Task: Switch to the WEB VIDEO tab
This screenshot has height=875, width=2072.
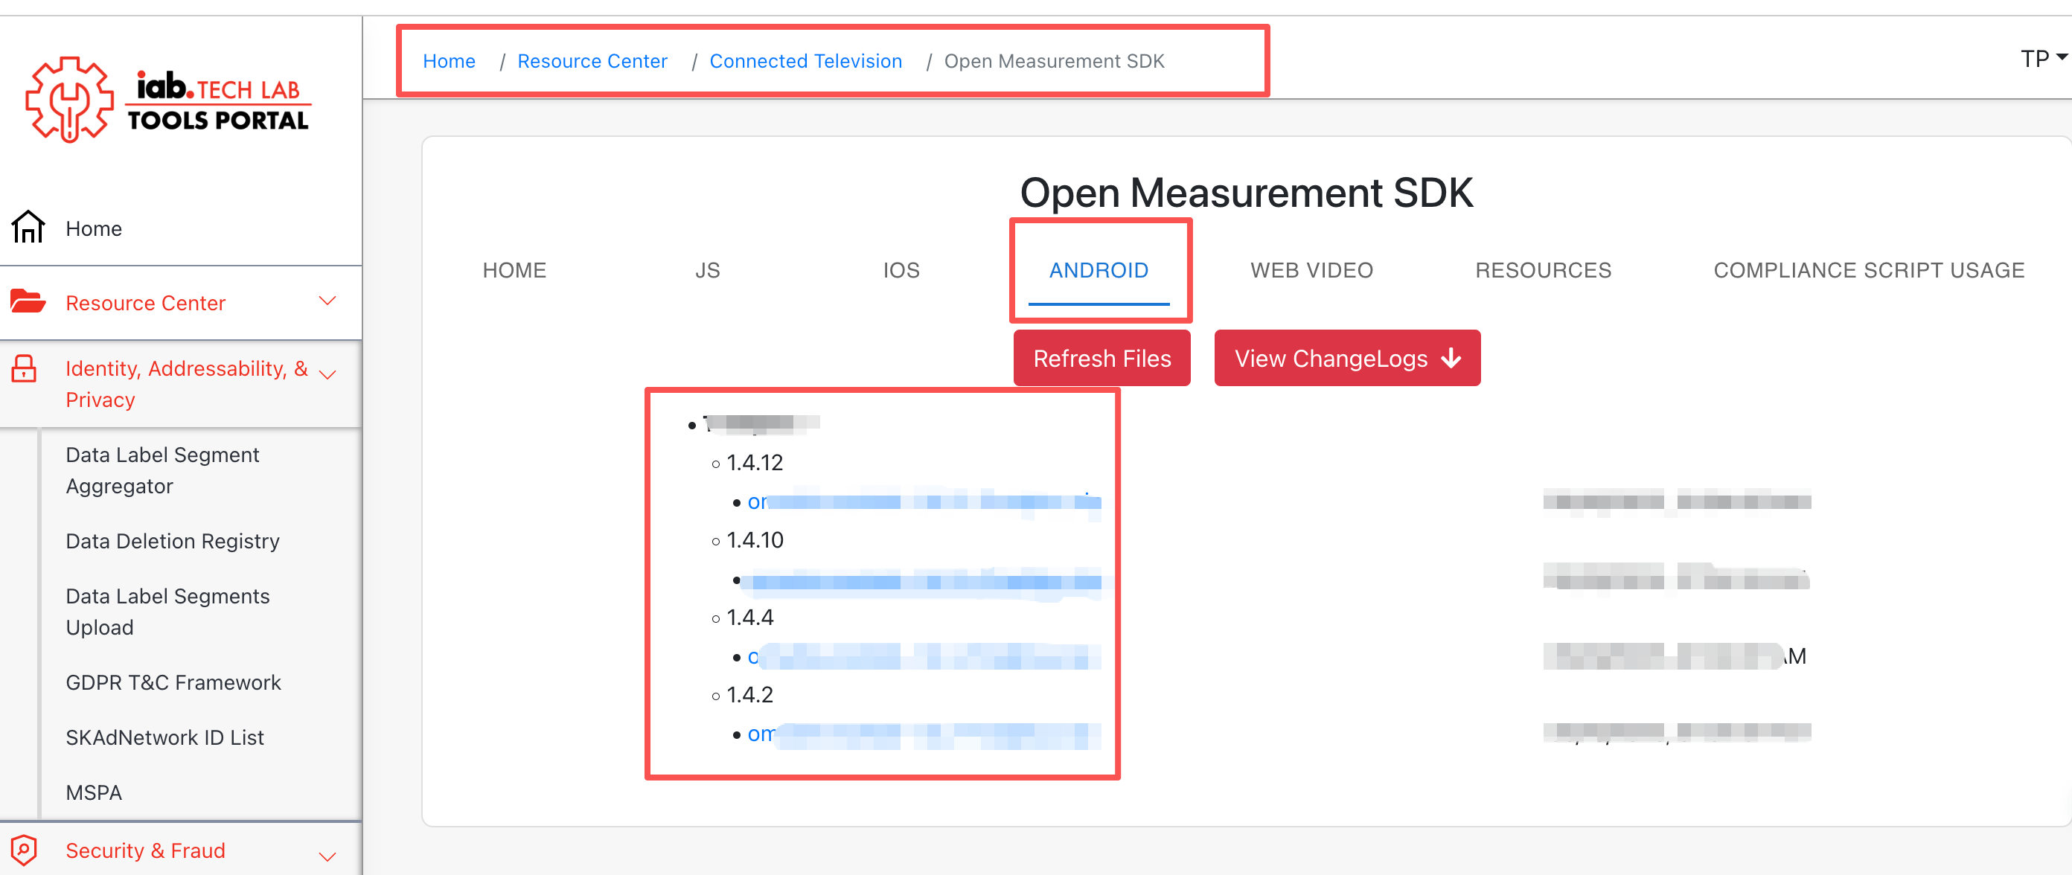Action: [1311, 270]
